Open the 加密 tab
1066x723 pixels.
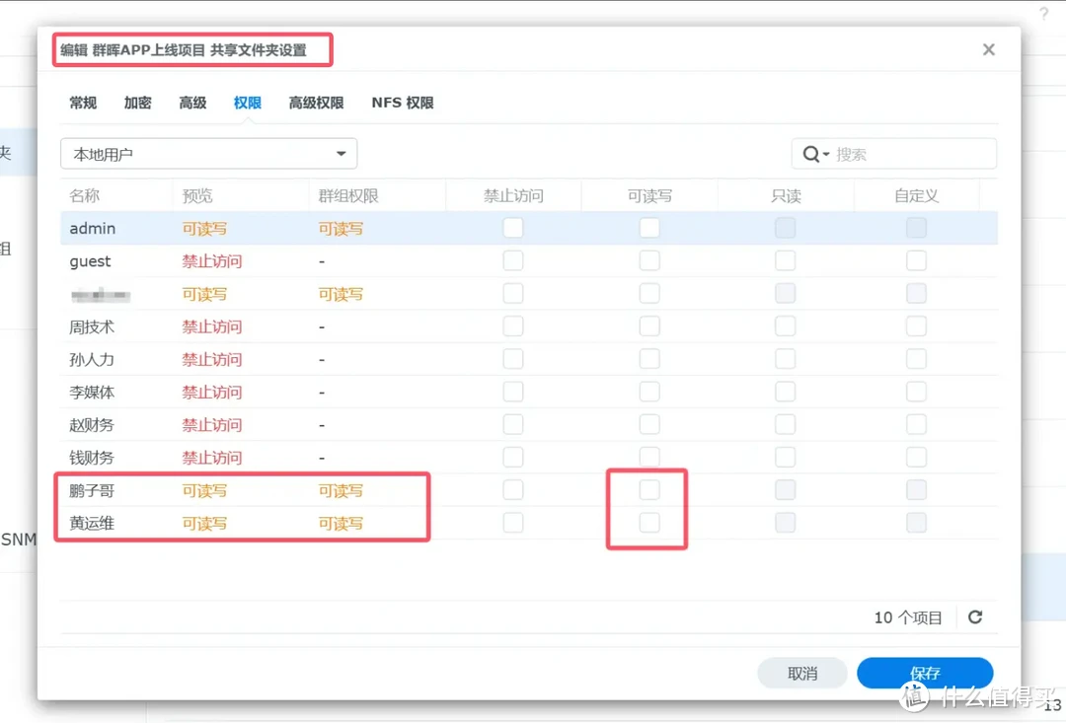(x=137, y=102)
